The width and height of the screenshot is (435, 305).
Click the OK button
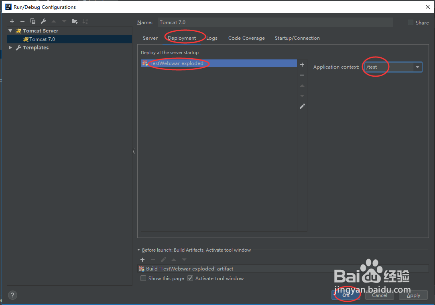pyautogui.click(x=346, y=295)
